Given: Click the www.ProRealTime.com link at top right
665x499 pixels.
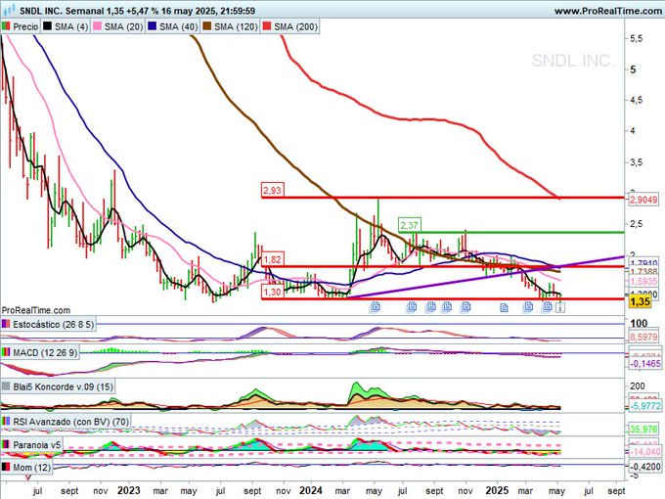Looking at the screenshot, I should coord(607,11).
